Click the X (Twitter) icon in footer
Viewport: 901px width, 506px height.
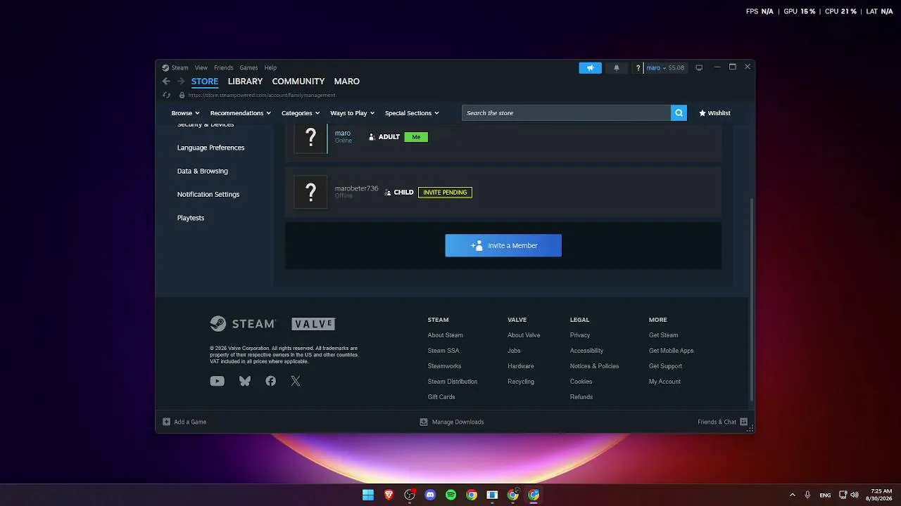(x=296, y=381)
